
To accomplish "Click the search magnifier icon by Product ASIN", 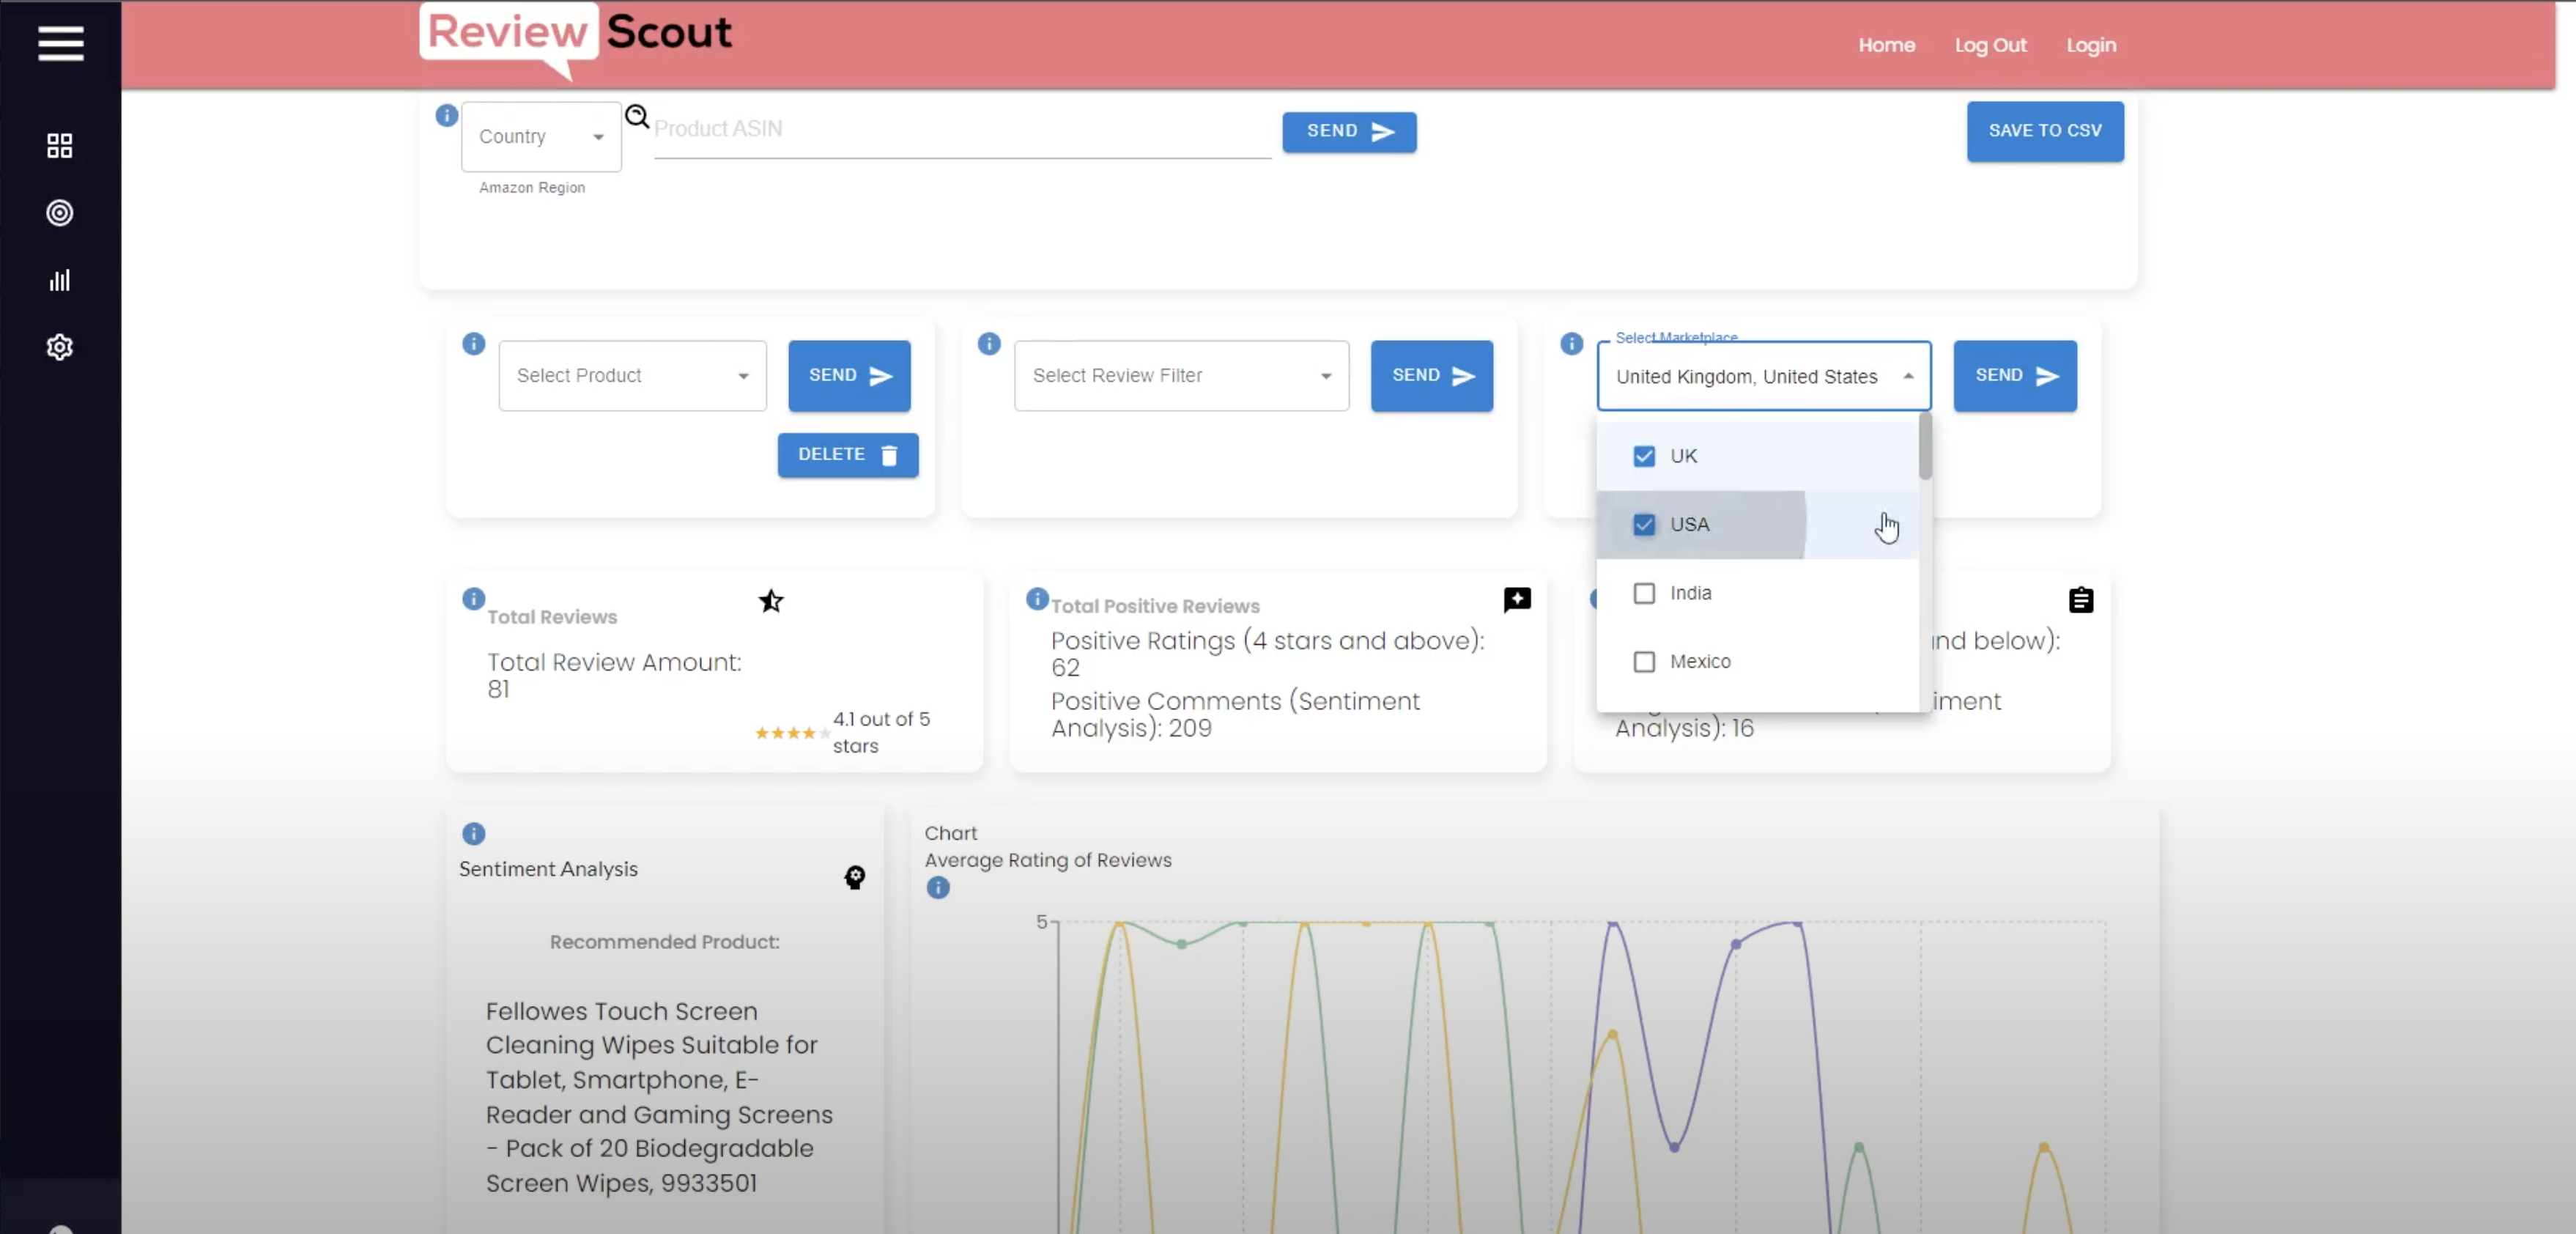I will click(x=637, y=117).
